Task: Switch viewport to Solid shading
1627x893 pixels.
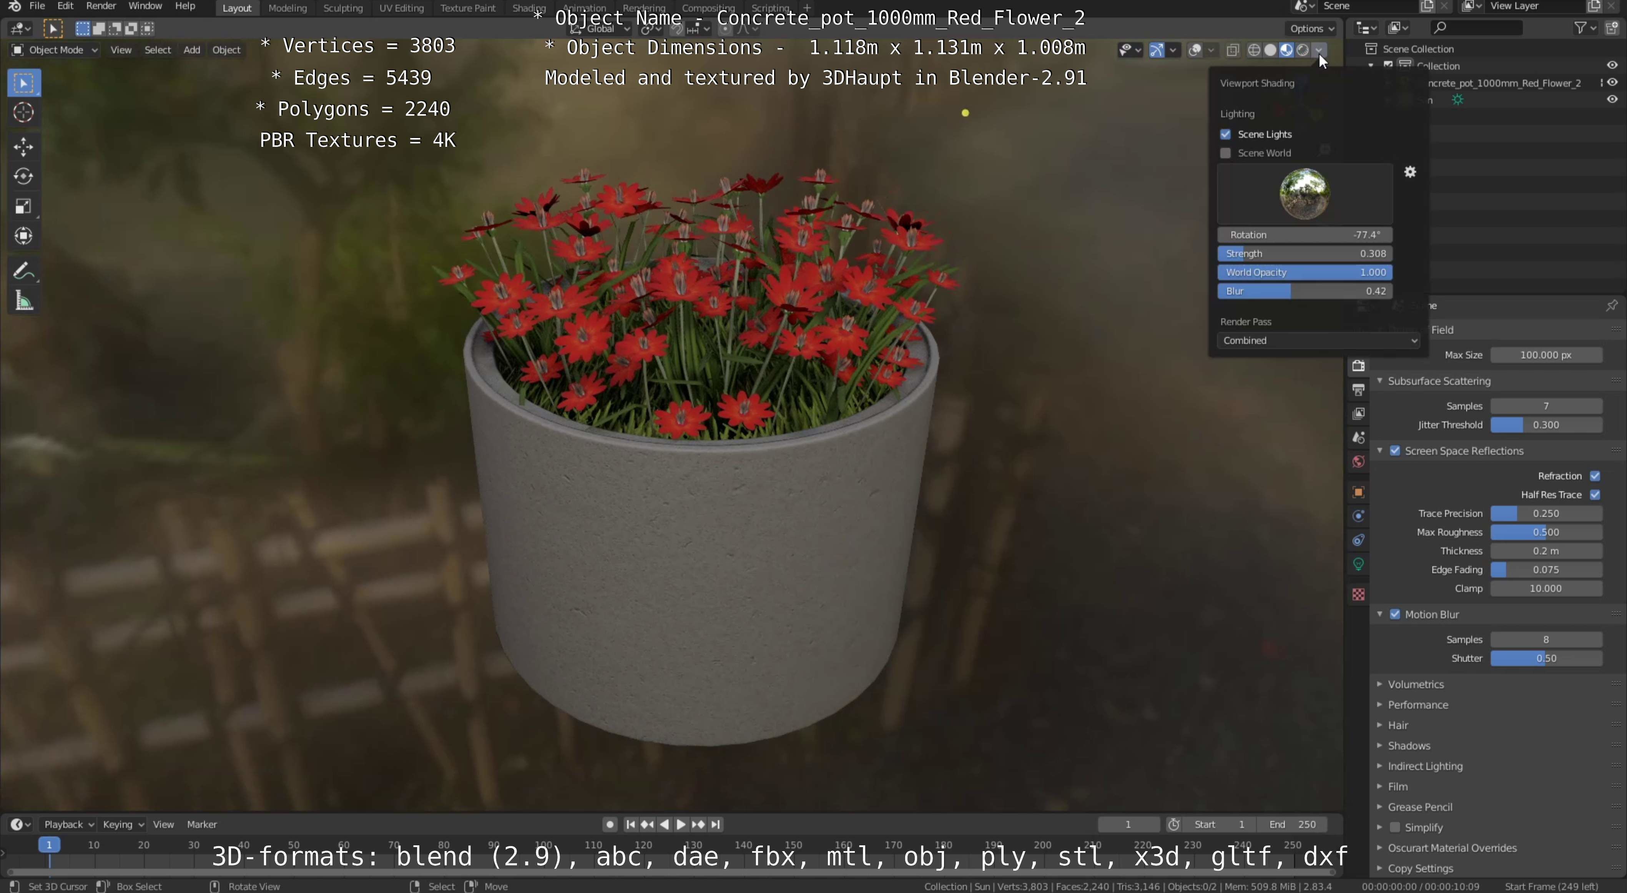Action: [x=1270, y=50]
